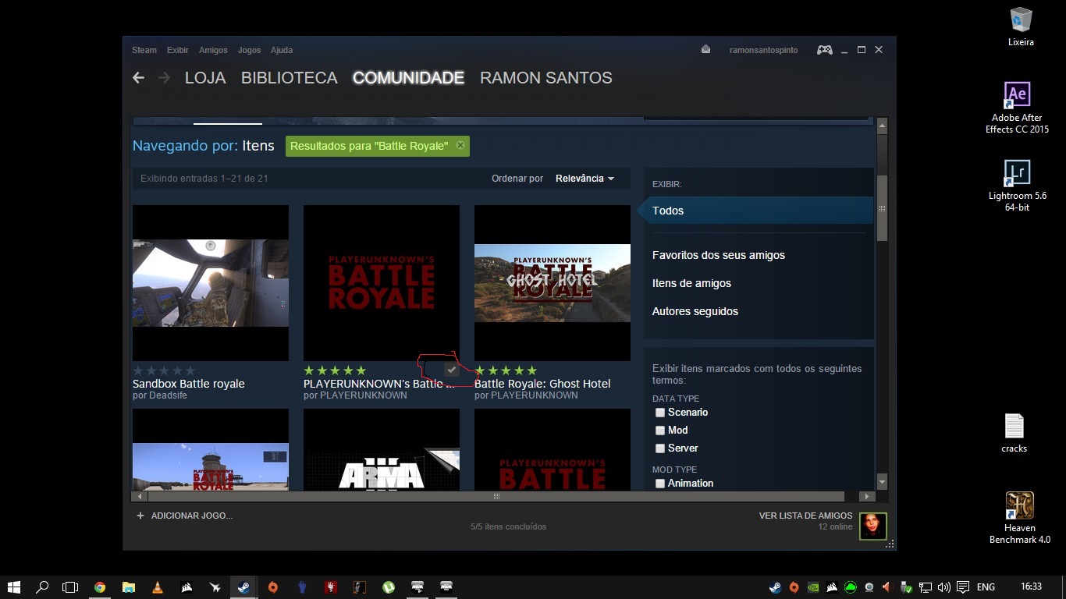Launch Big Picture mode controller icon

824,50
